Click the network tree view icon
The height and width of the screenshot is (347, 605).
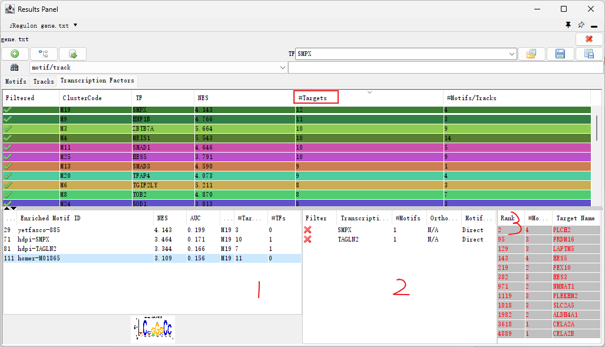(x=44, y=54)
